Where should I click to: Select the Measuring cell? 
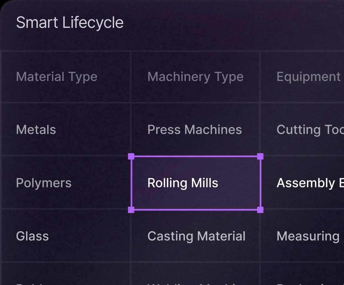pyautogui.click(x=308, y=236)
